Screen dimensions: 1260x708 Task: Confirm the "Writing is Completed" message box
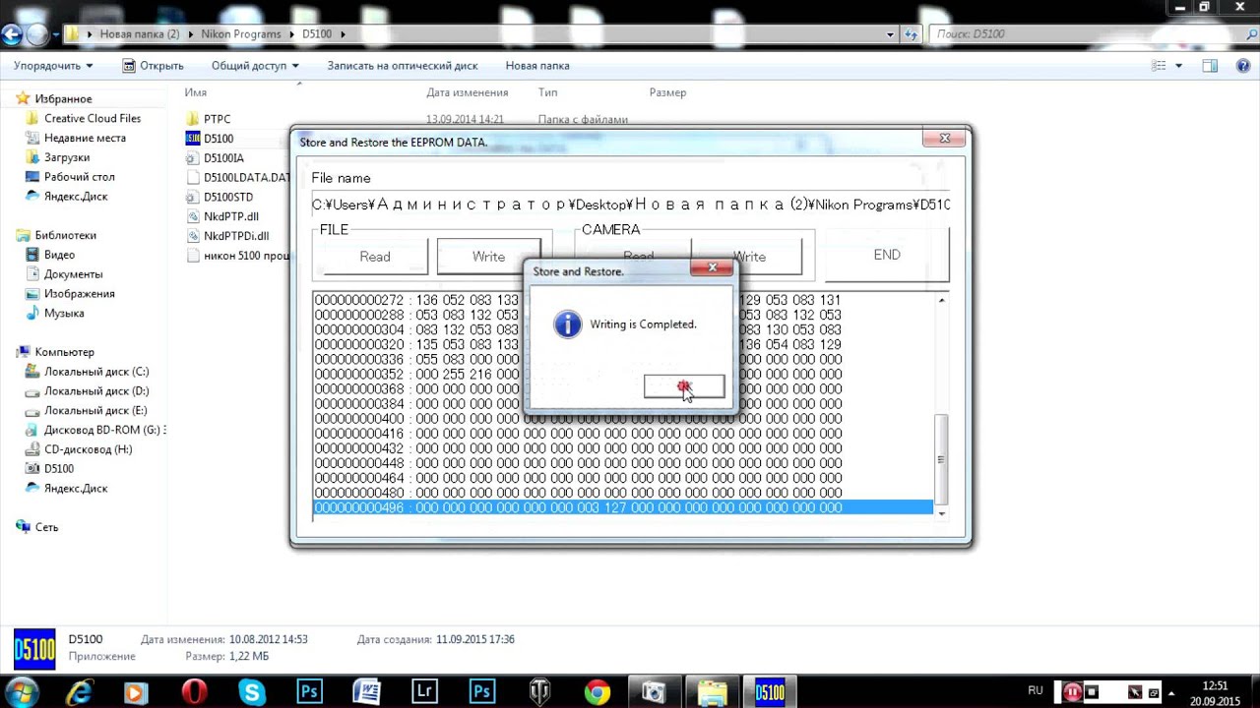(x=684, y=386)
